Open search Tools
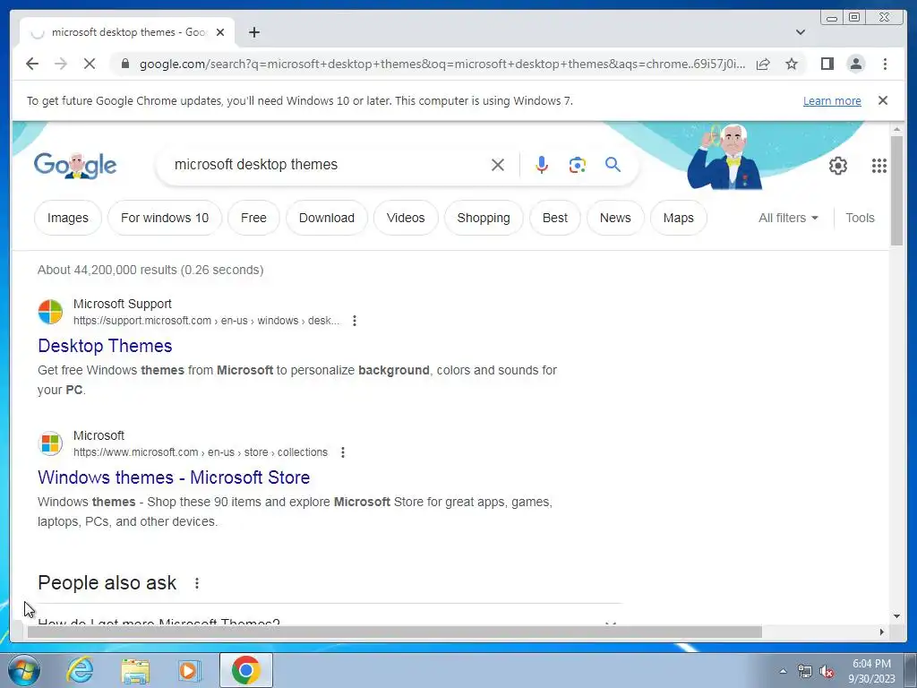Screen dimensions: 917x688 point(860,218)
